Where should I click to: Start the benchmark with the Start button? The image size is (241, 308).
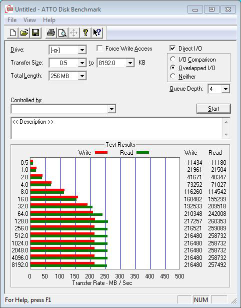(213, 109)
